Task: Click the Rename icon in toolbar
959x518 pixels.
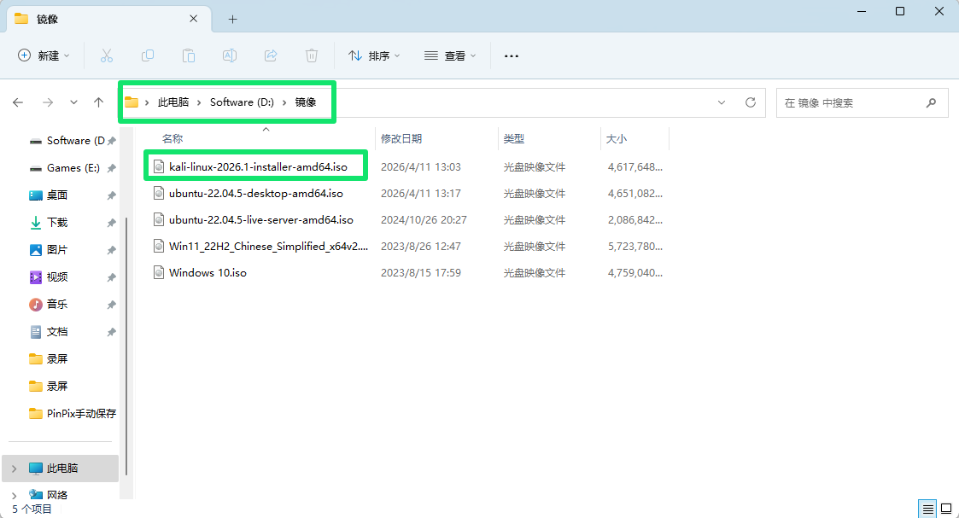Action: [x=230, y=55]
